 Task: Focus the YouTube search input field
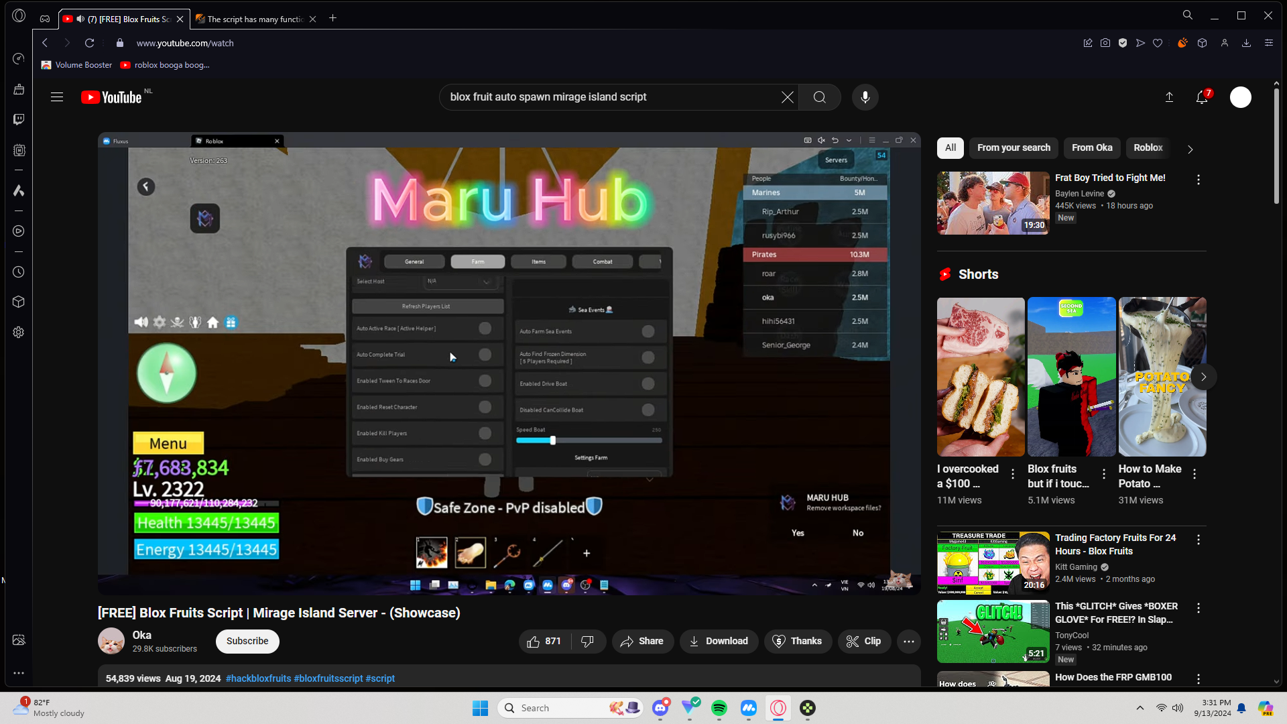610,97
